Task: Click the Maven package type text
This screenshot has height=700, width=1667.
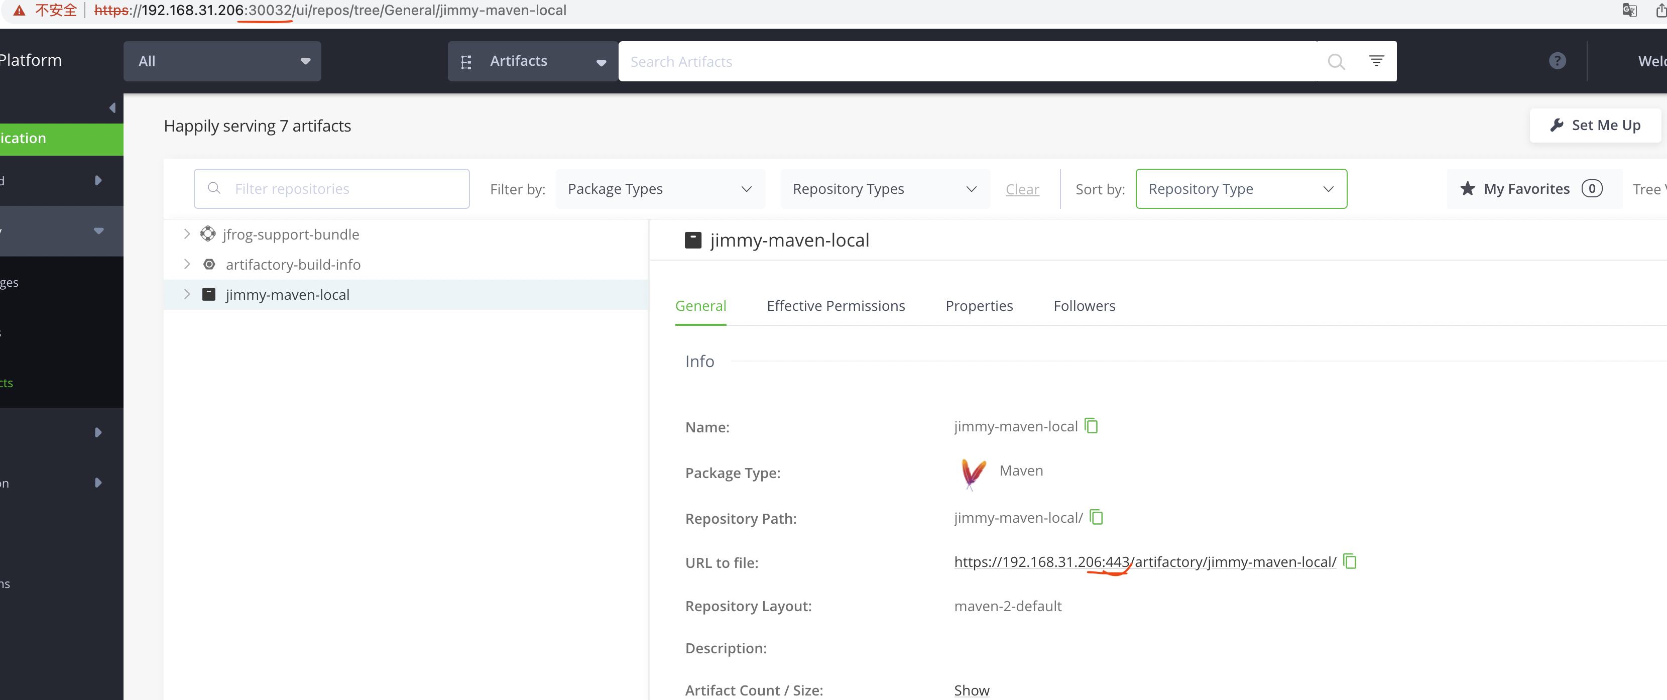Action: (1020, 471)
